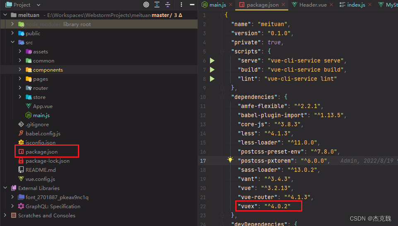Select package.json in the project tree
Image resolution: width=398 pixels, height=226 pixels.
pyautogui.click(x=42, y=151)
